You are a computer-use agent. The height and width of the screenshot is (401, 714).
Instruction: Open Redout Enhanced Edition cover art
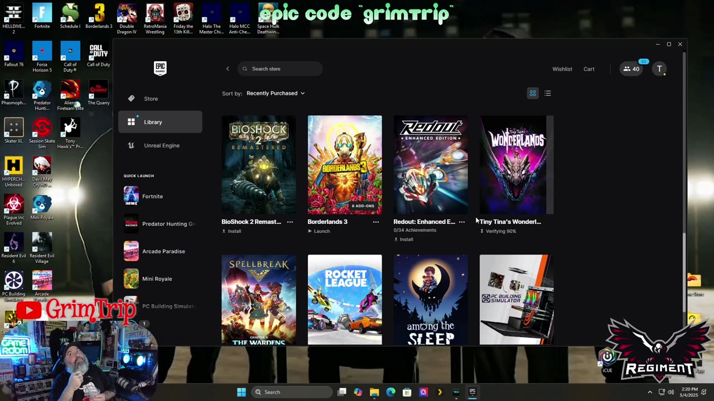tap(431, 165)
